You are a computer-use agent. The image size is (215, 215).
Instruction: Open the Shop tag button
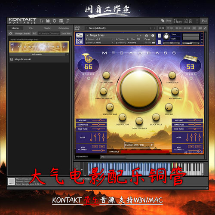click(166, 21)
